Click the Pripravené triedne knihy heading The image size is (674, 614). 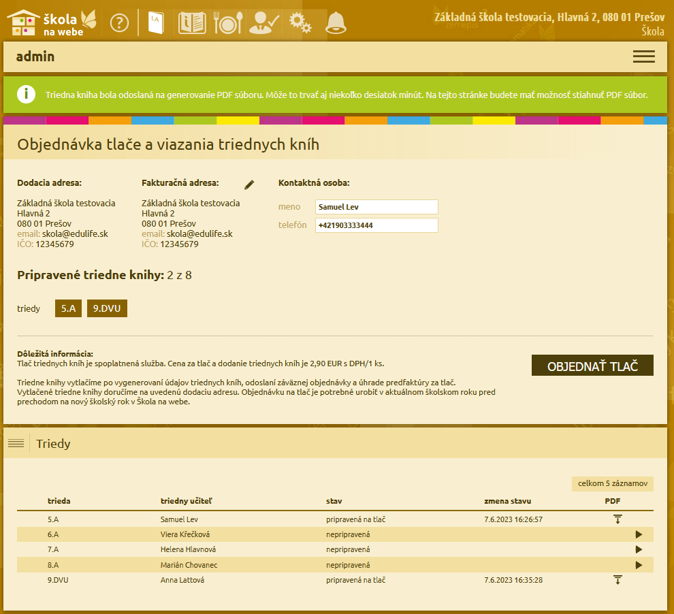coord(104,275)
